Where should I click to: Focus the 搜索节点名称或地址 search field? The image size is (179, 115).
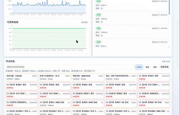(70, 67)
